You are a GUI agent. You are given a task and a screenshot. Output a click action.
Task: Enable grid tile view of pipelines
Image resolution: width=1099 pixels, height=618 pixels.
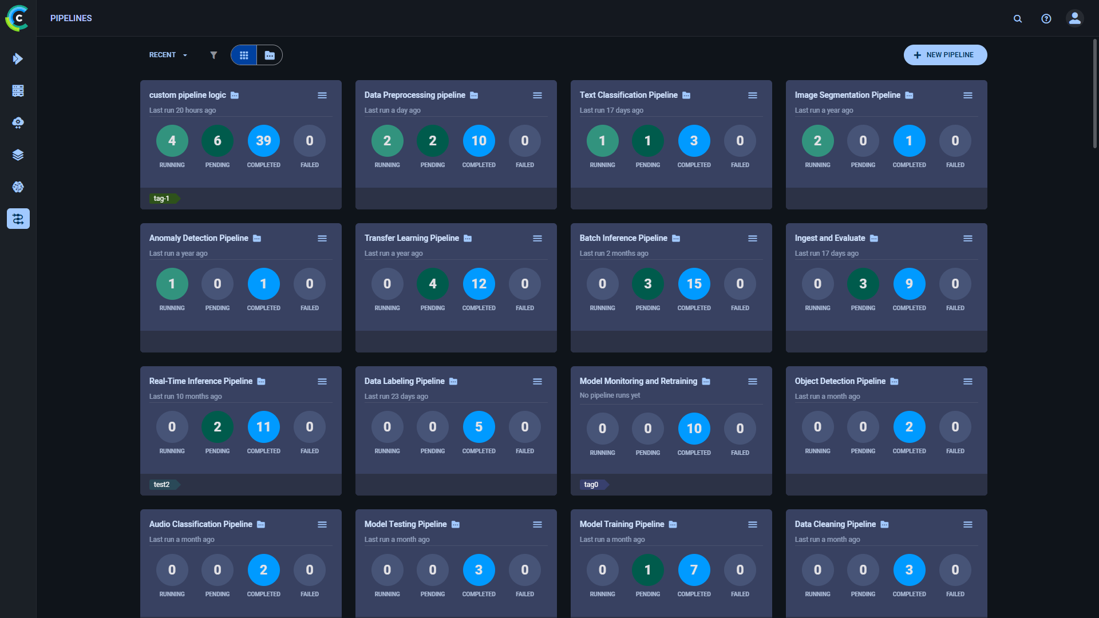point(244,55)
